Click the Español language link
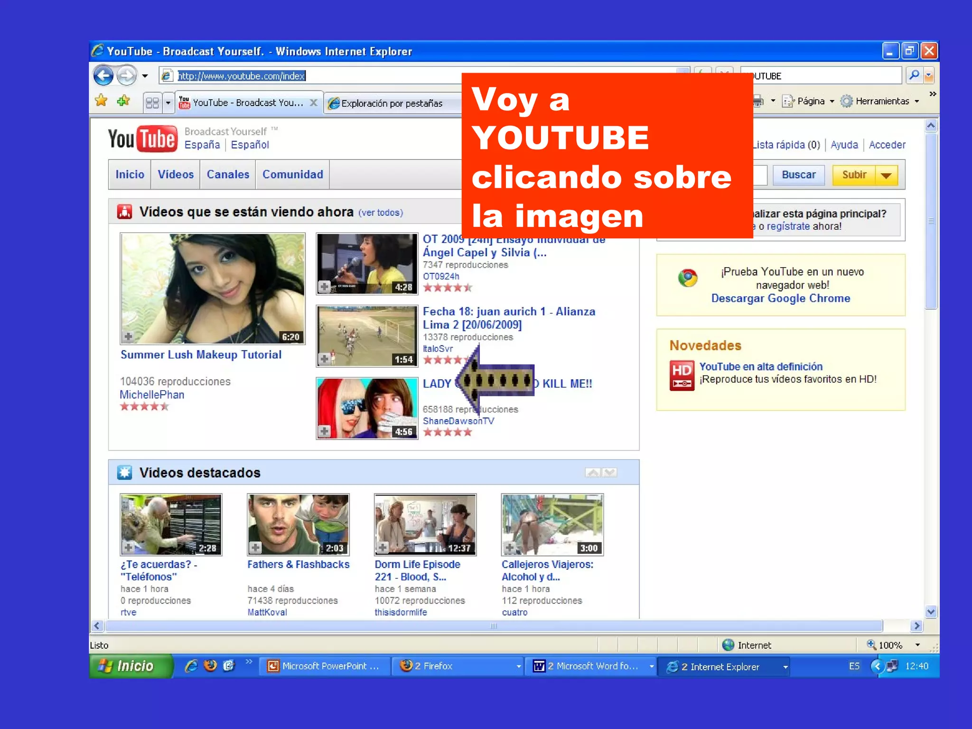Screen dimensions: 972x729 250,145
